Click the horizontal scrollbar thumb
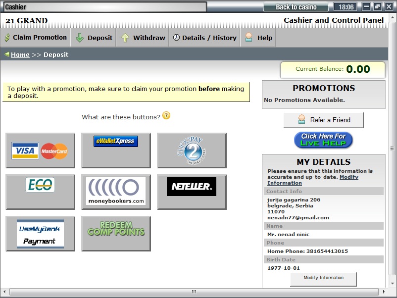 point(194,292)
